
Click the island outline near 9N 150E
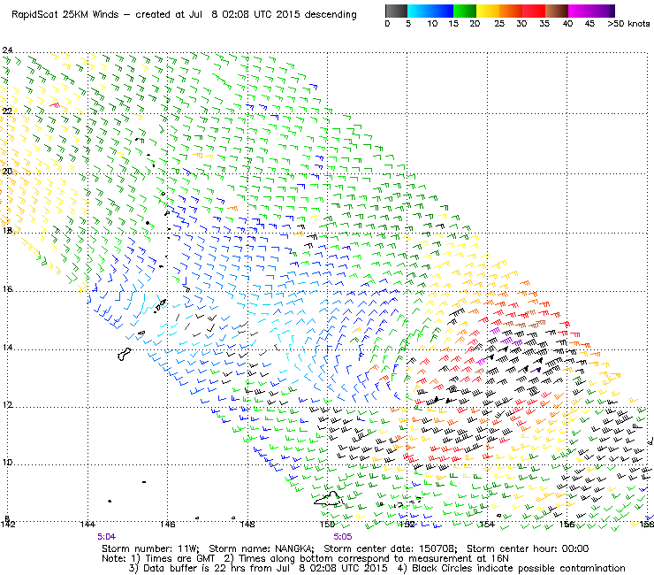[329, 499]
